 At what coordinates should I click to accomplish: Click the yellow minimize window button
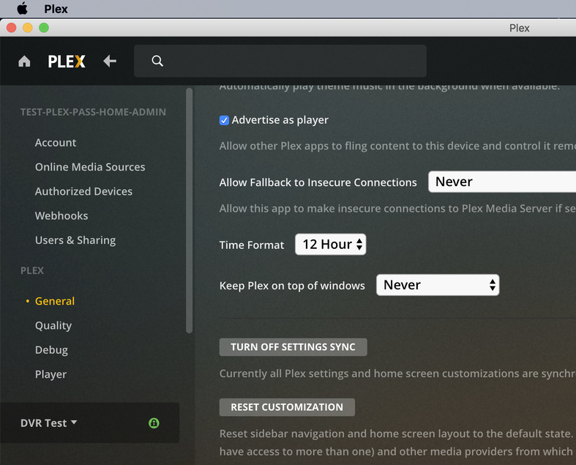click(28, 28)
